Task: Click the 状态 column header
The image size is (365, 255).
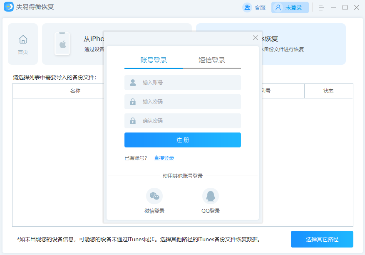Action: (x=328, y=91)
